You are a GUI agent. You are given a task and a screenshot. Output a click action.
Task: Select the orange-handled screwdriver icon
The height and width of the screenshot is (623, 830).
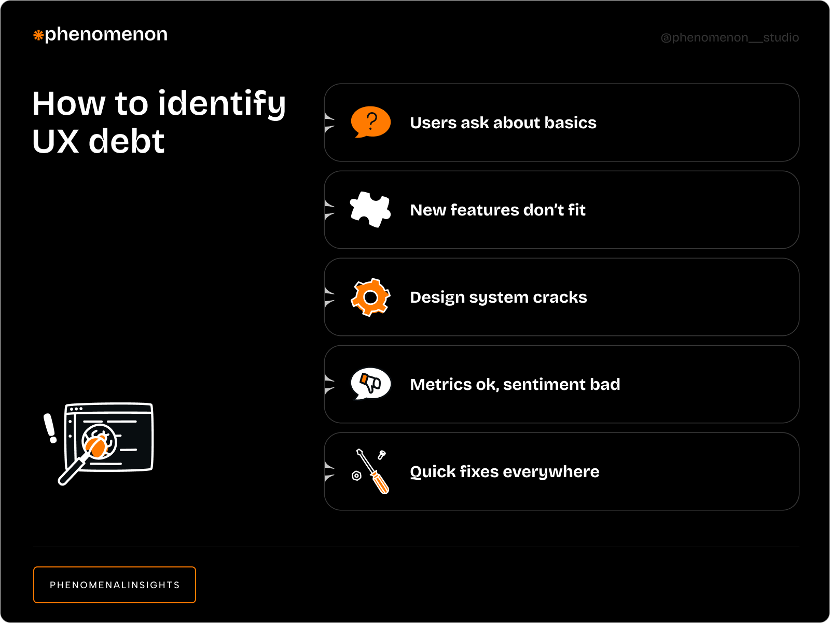(375, 473)
